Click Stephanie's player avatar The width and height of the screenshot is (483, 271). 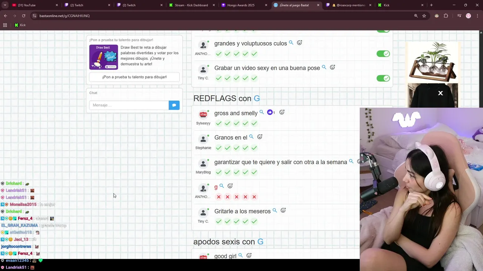[x=203, y=139]
